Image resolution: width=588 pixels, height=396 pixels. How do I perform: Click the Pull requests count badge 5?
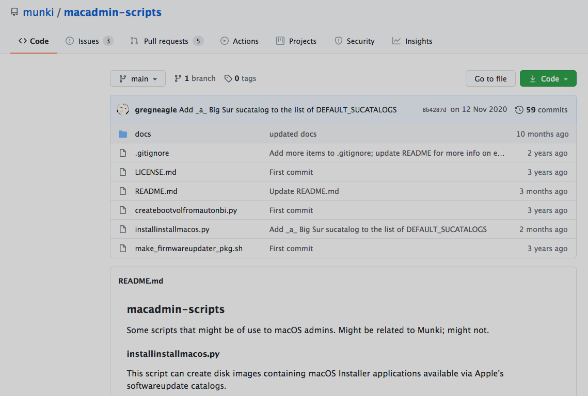198,41
